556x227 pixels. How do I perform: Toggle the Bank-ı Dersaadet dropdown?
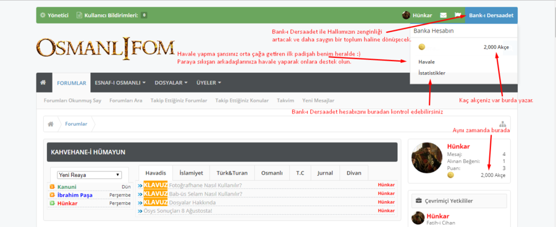click(x=491, y=15)
